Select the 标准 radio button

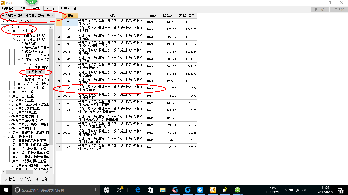pos(5,179)
